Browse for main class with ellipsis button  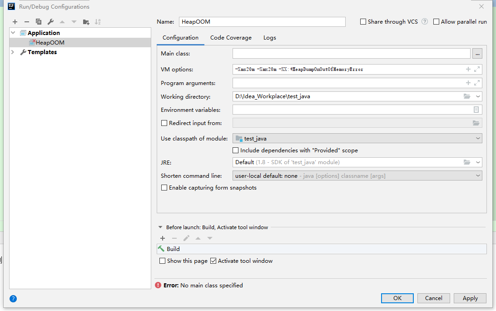click(x=476, y=54)
